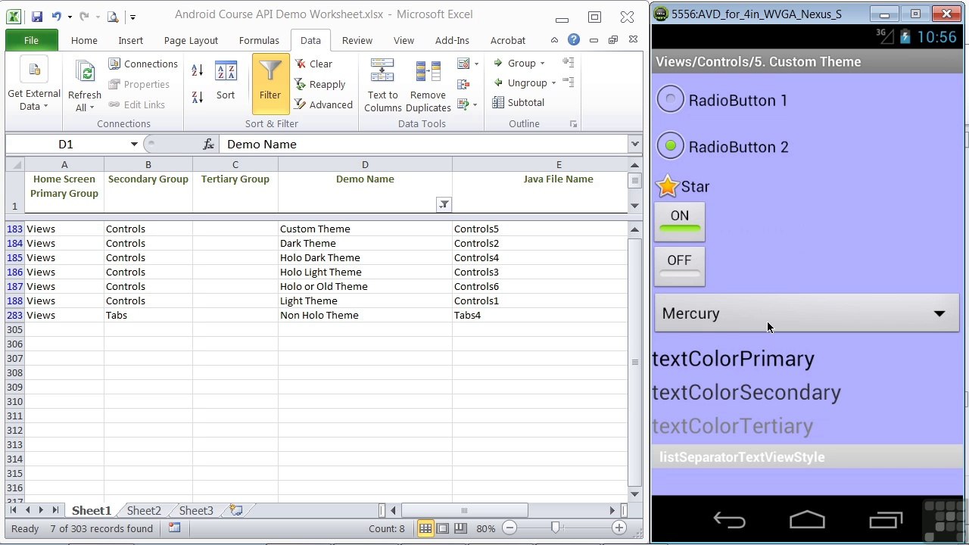The height and width of the screenshot is (545, 969).
Task: Click the Redo icon in quick access toolbar
Action: click(x=84, y=16)
